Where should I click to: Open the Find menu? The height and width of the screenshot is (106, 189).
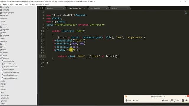click(x=12, y=4)
